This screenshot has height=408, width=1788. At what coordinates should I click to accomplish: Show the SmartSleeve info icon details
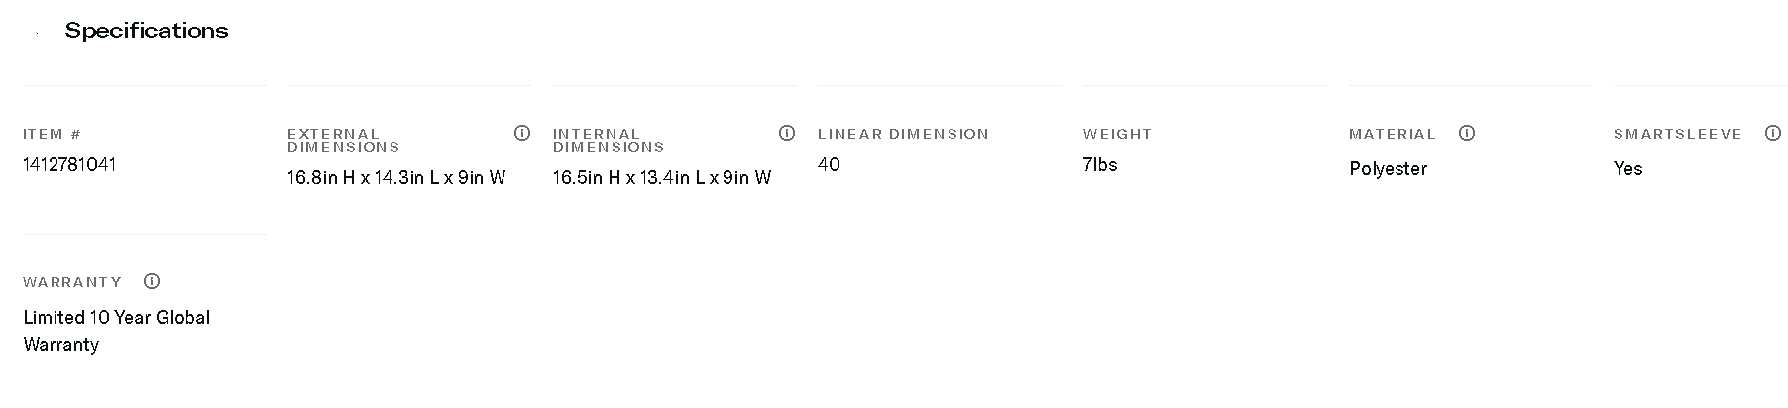[x=1773, y=133]
